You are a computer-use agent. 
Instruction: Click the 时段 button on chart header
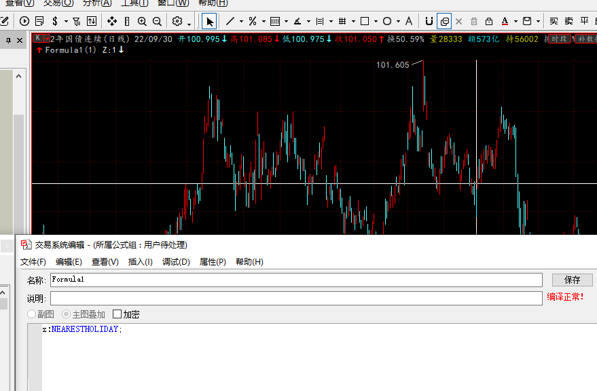tap(559, 39)
